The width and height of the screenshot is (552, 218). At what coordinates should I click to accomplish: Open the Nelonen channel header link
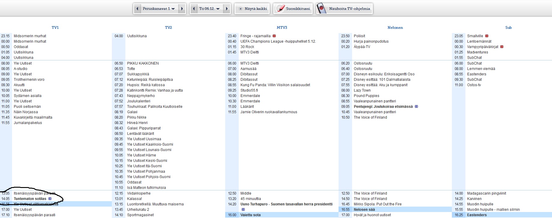395,28
